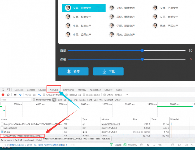Select the avatar icon next to 艾夏
Screen dimensions: 195x150
[x=68, y=8]
